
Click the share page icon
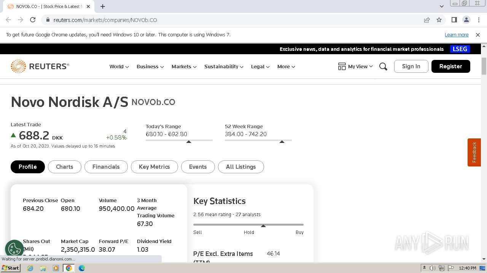(427, 20)
